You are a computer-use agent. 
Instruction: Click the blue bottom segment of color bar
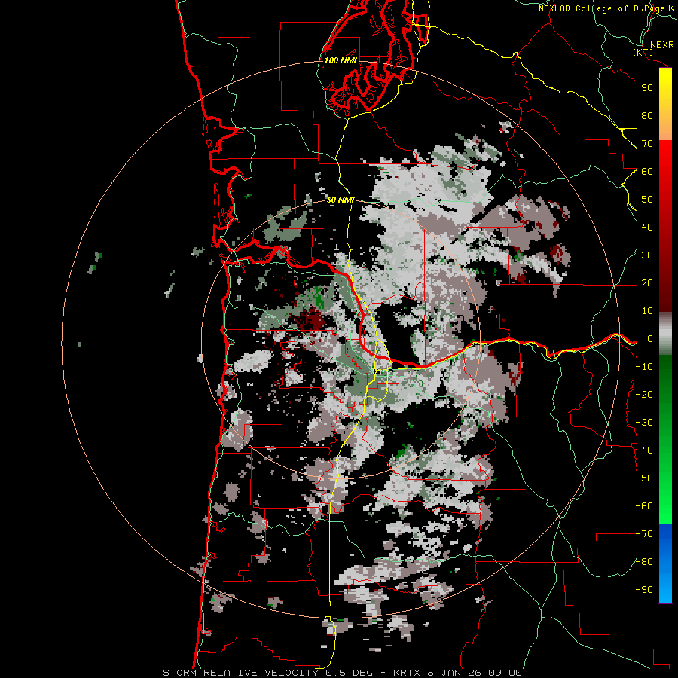[x=665, y=563]
